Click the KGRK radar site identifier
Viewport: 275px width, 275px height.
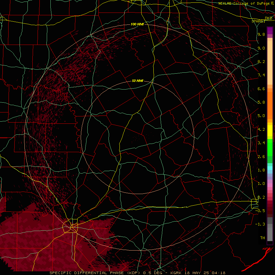(176, 273)
